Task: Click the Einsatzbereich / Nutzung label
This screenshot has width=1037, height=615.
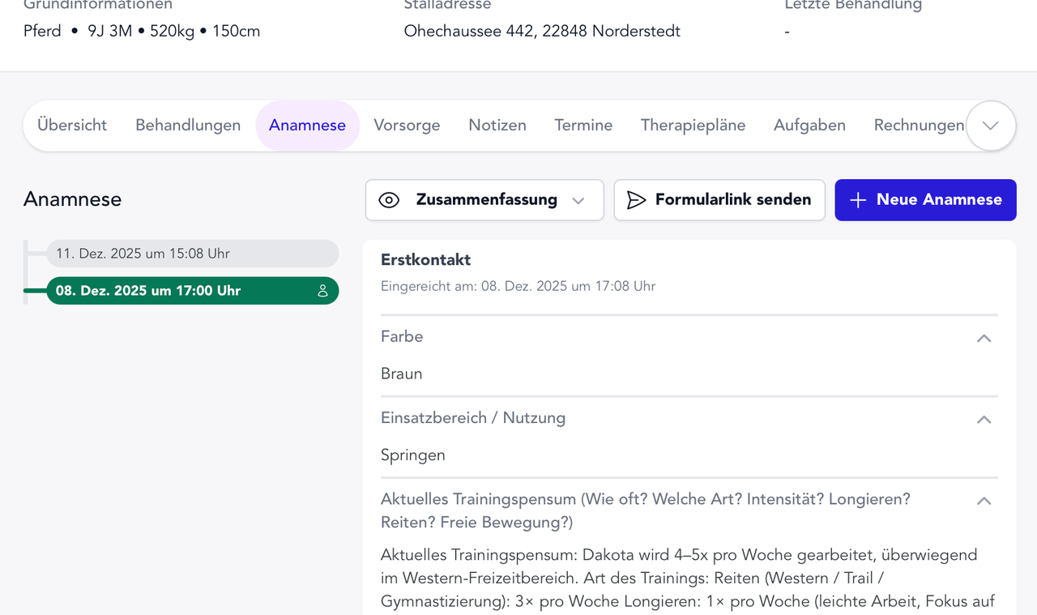Action: coord(473,418)
